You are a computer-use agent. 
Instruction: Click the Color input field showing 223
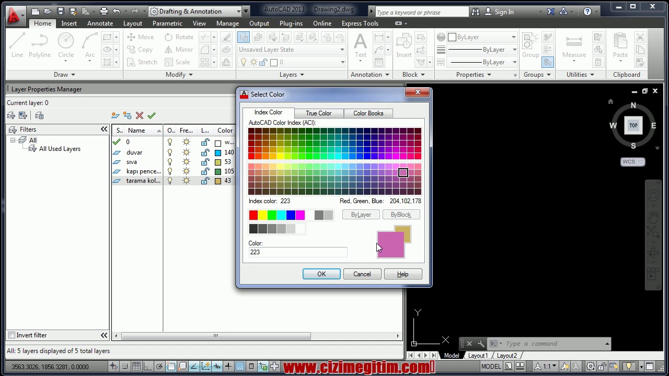pos(298,252)
